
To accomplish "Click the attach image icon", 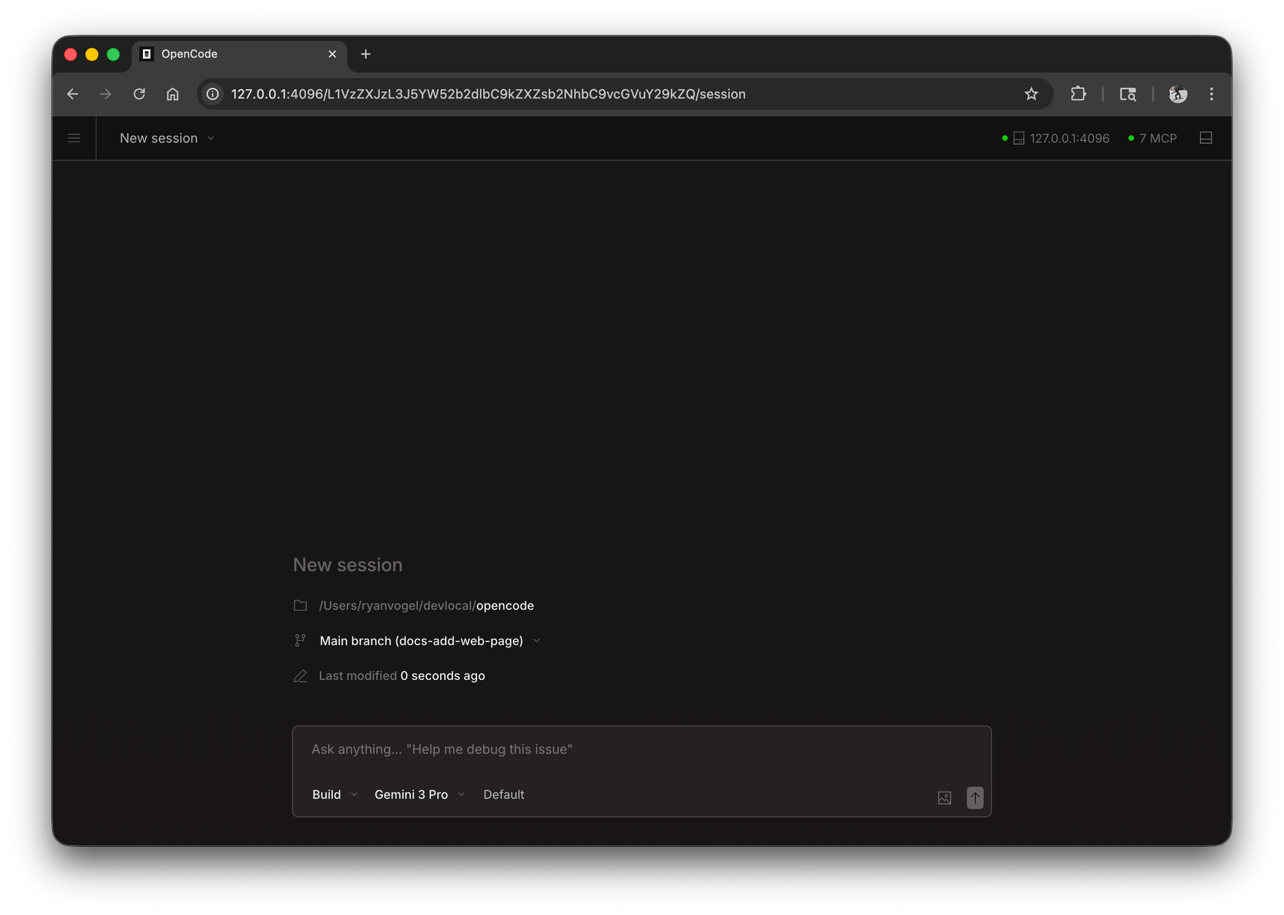I will coord(944,798).
